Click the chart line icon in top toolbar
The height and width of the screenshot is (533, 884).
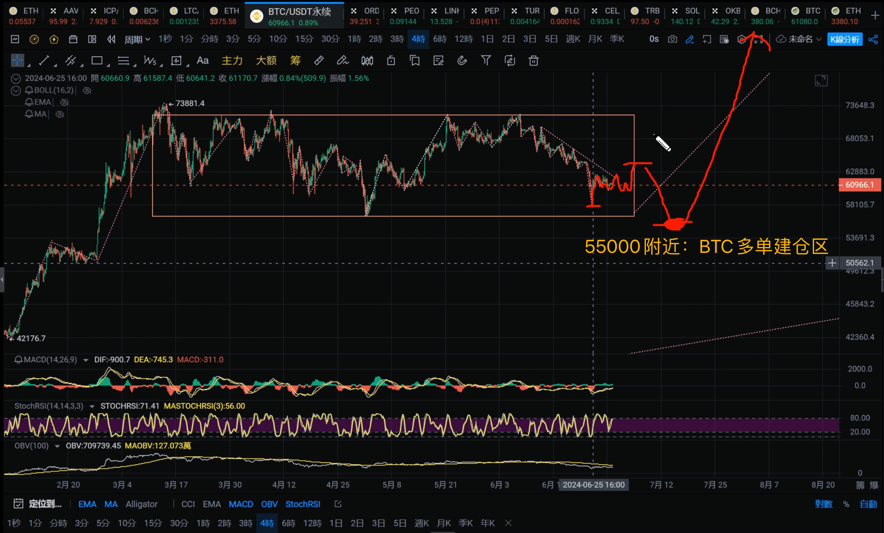click(x=15, y=39)
